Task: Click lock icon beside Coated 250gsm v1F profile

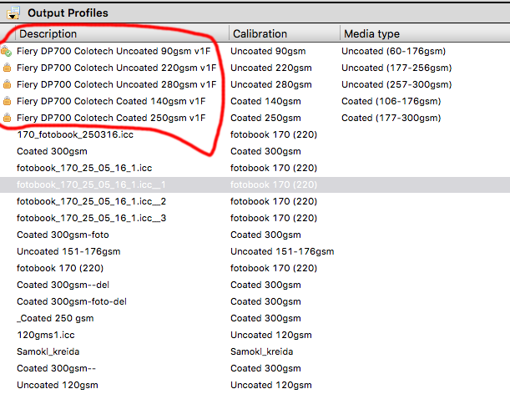Action: (7, 118)
